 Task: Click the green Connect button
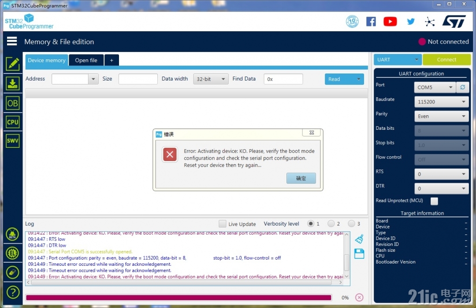tap(446, 60)
